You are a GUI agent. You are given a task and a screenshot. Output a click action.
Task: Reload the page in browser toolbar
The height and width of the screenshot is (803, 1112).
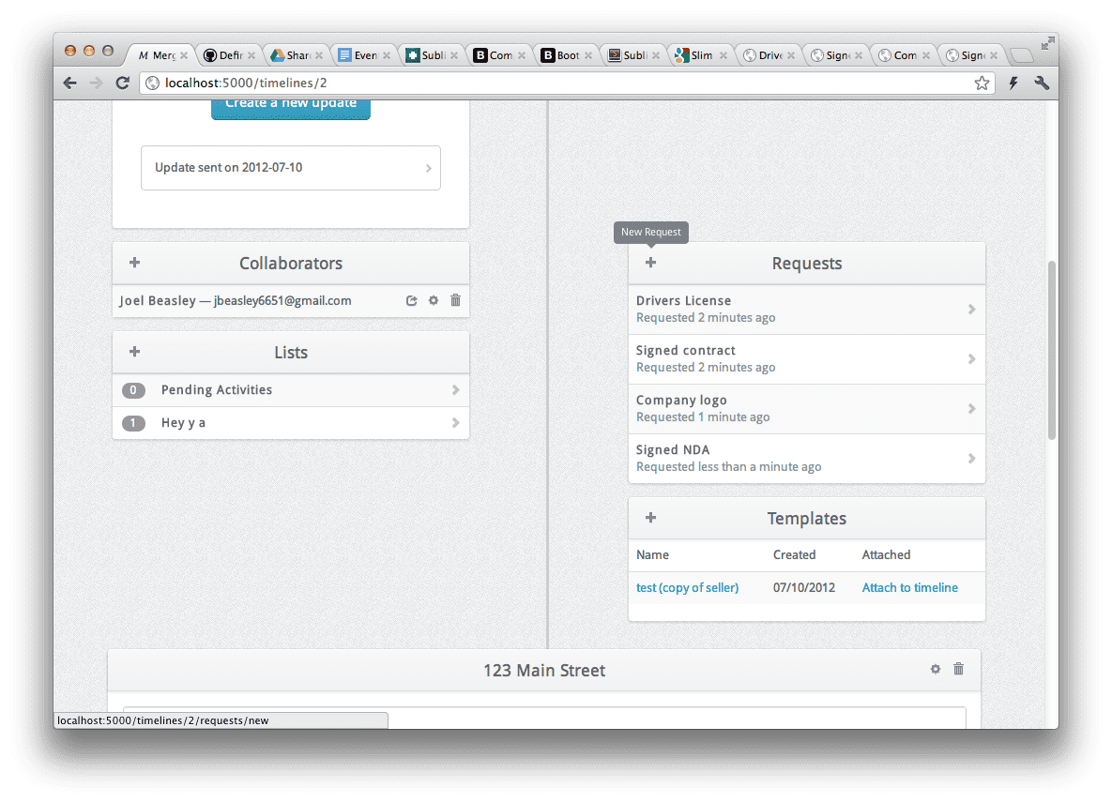click(122, 83)
